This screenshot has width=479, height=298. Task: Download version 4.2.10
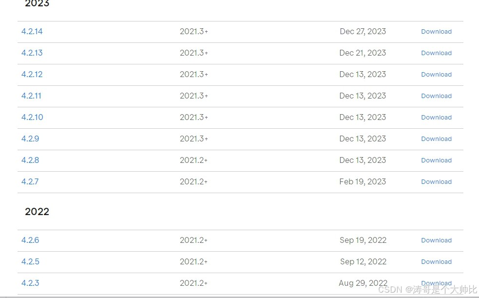[x=436, y=117]
